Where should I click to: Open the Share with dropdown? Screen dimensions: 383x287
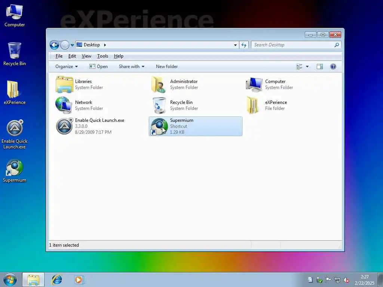coord(131,67)
